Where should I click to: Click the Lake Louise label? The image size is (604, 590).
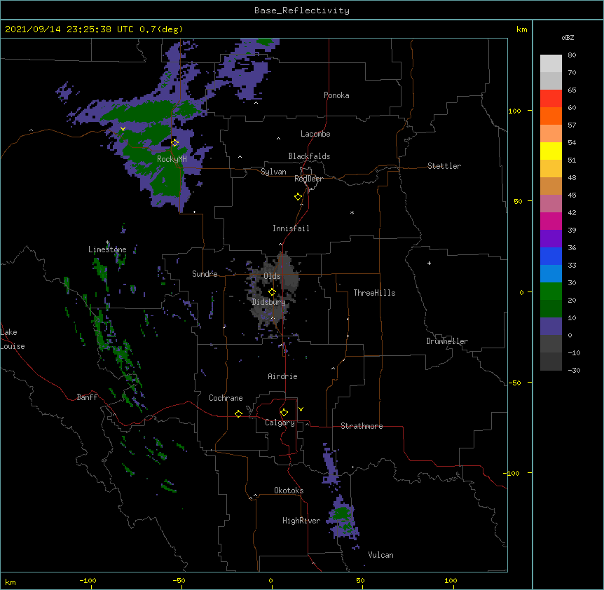[13, 339]
